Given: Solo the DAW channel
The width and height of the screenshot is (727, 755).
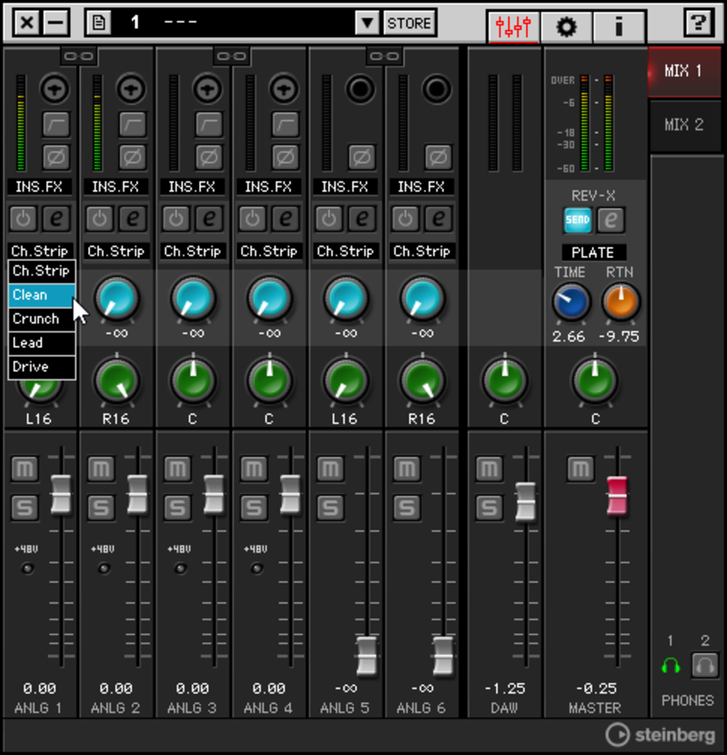Looking at the screenshot, I should [489, 508].
